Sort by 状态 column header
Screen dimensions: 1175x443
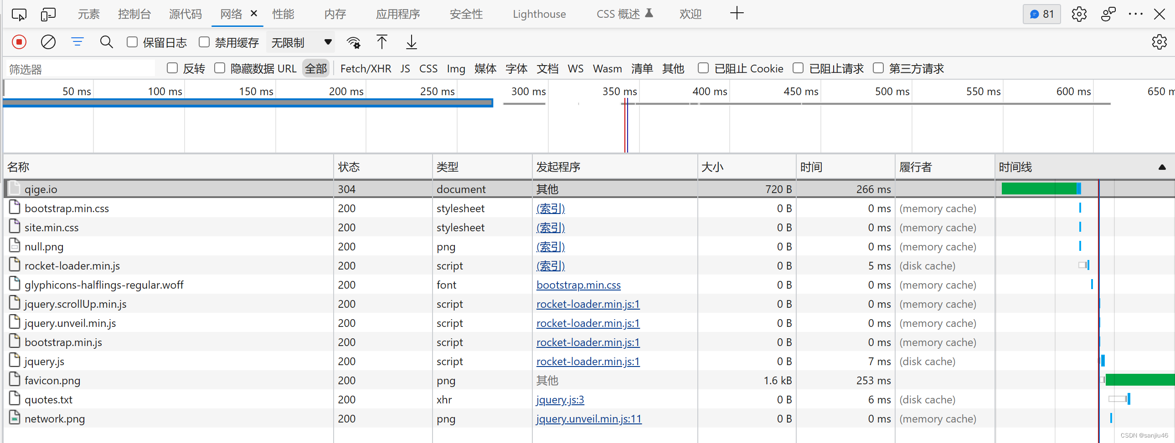pyautogui.click(x=383, y=167)
